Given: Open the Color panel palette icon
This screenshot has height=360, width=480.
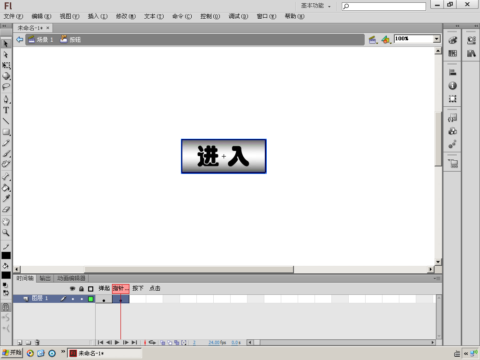Looking at the screenshot, I should [452, 40].
